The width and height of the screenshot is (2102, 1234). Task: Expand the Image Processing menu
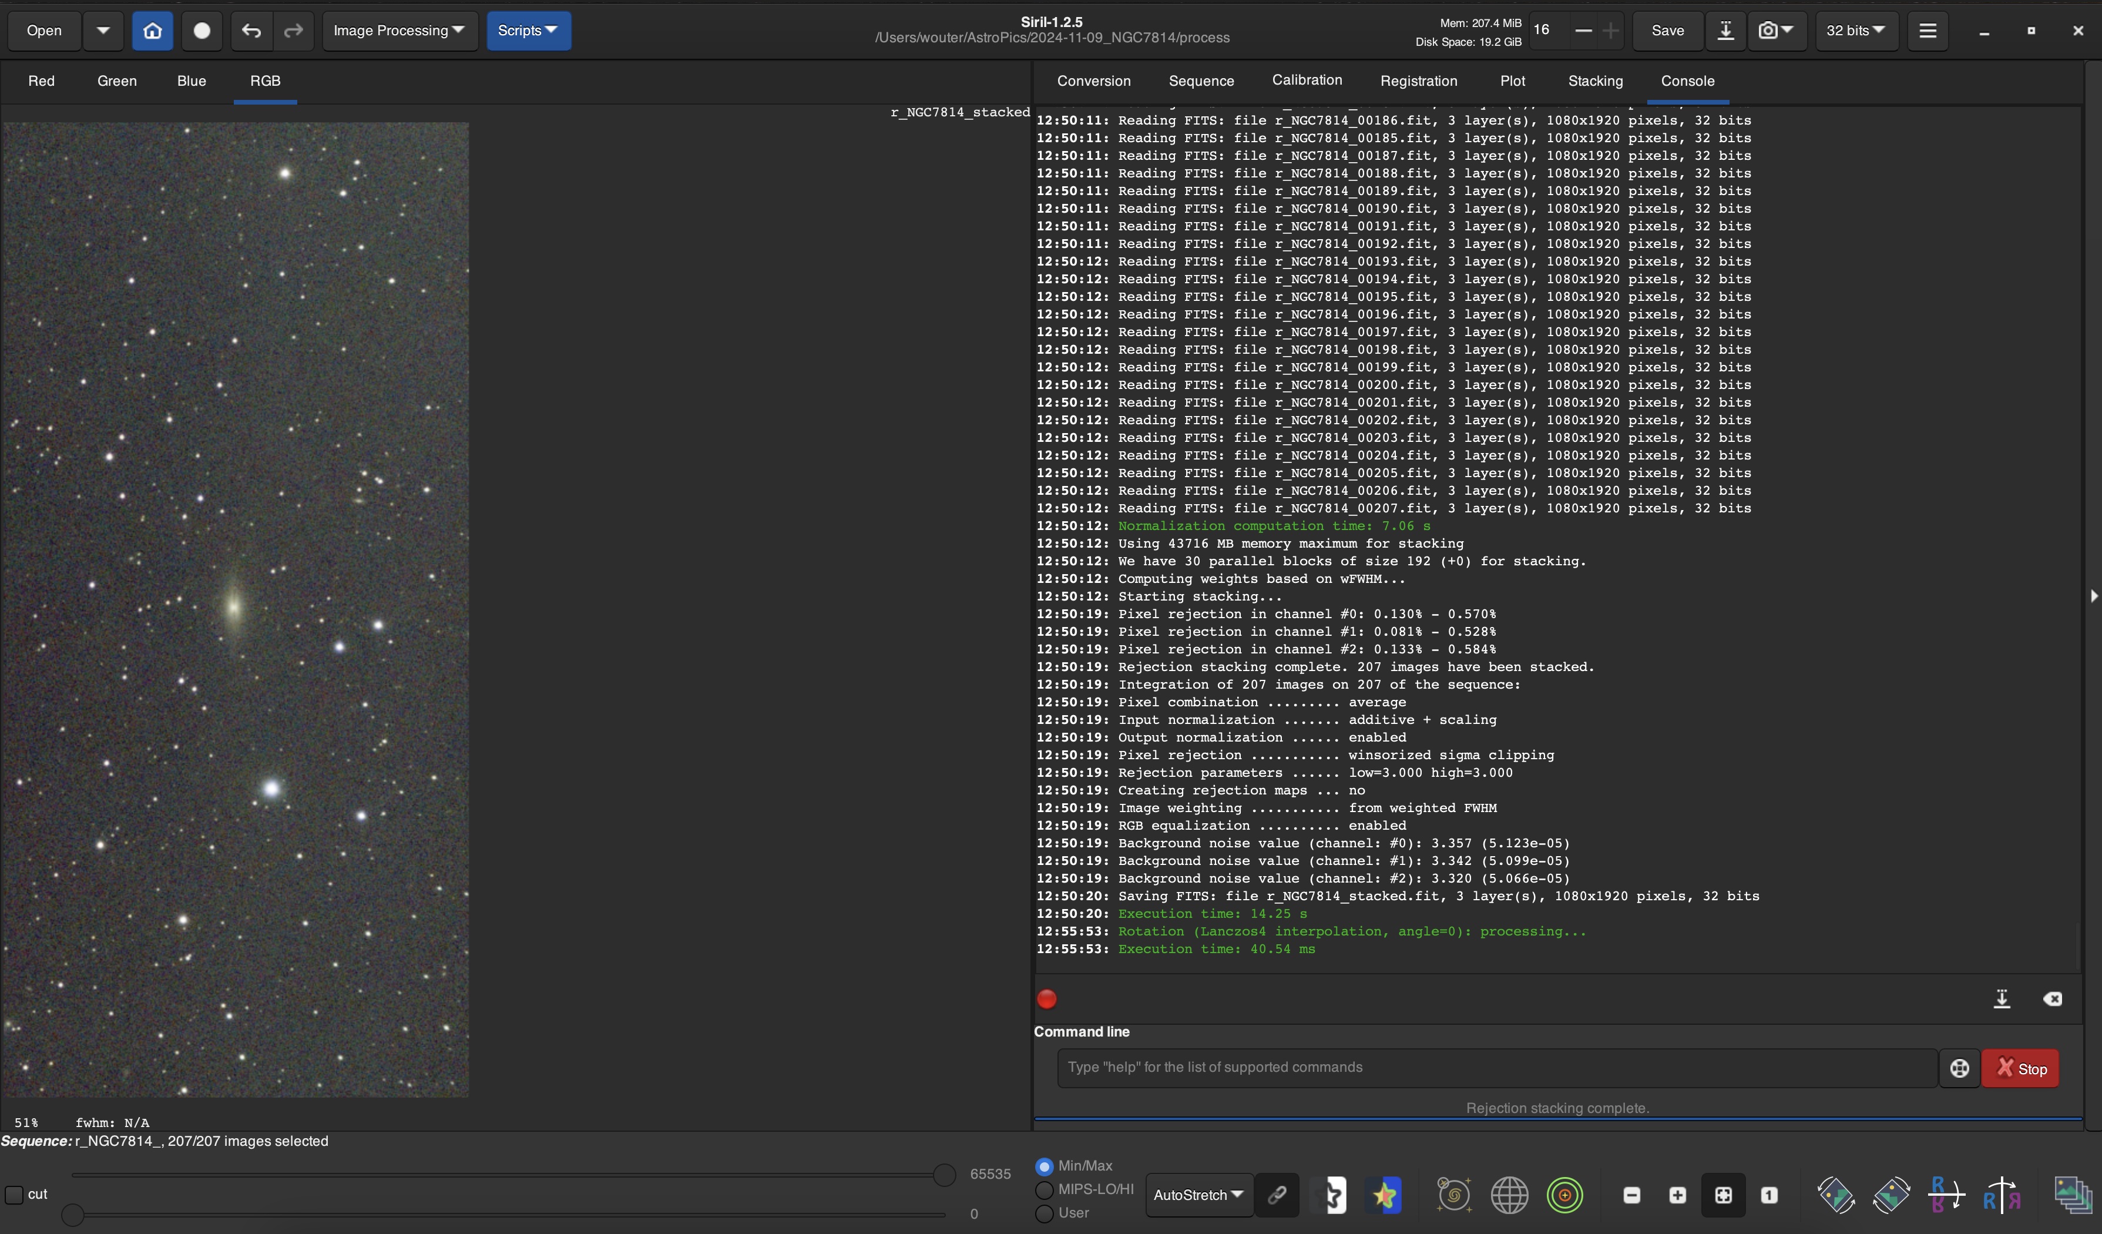[x=399, y=31]
